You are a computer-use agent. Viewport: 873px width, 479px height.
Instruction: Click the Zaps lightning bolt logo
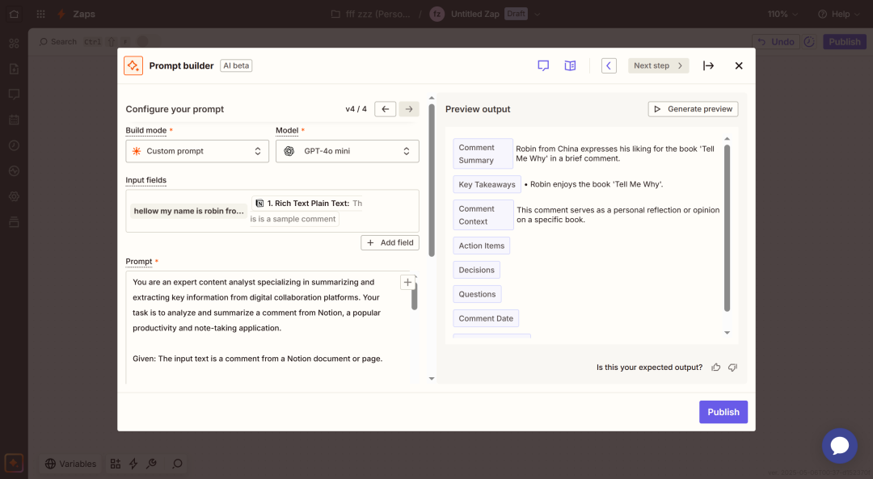coord(61,14)
